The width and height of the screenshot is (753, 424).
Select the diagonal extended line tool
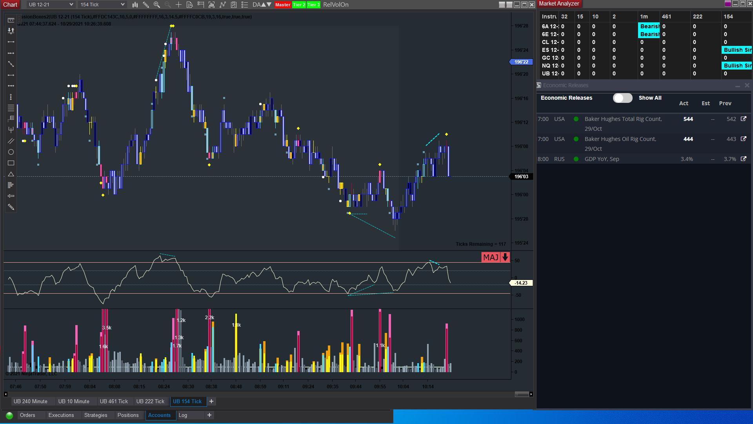coord(11,64)
